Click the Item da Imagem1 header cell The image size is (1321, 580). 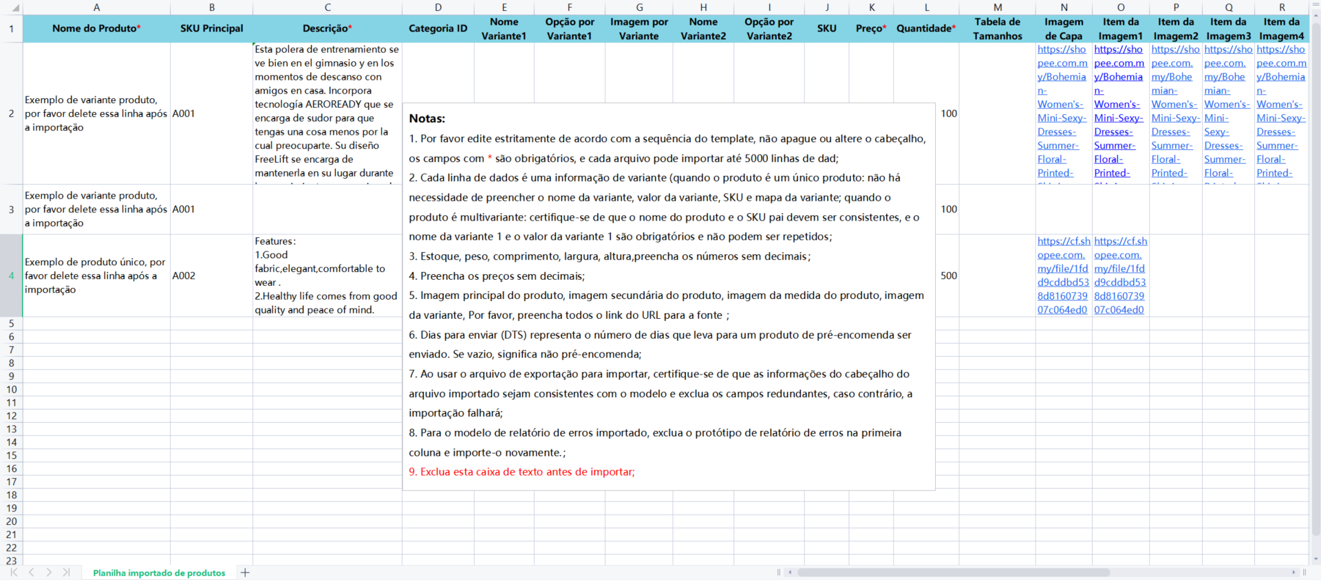tap(1121, 29)
